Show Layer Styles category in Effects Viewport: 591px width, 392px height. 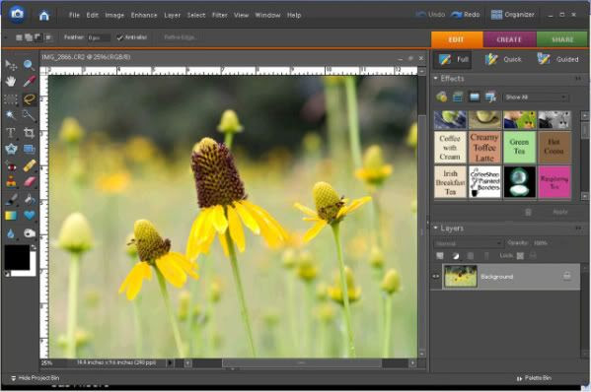tap(458, 98)
